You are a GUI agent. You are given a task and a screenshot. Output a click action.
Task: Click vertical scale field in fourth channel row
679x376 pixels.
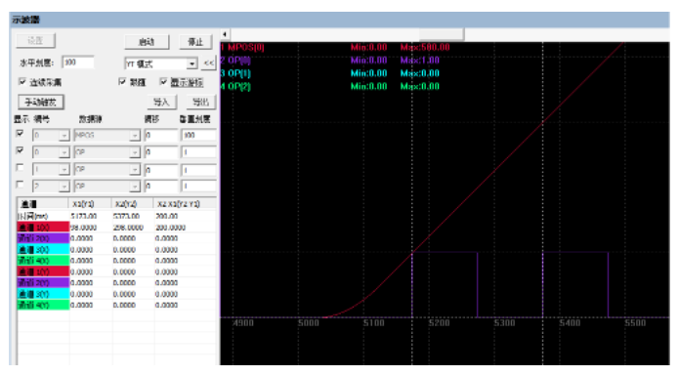(x=198, y=187)
